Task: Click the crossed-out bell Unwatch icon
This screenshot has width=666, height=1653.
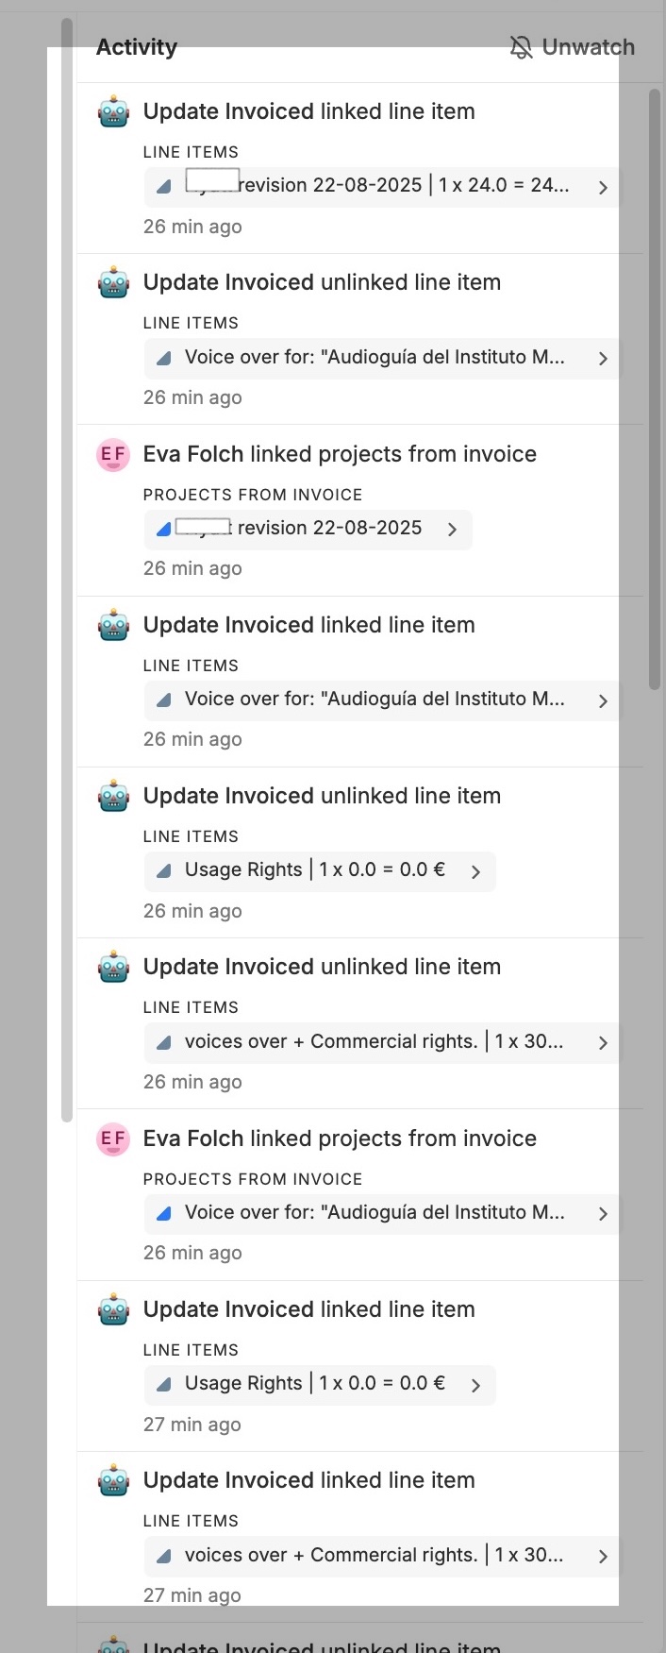Action: (521, 47)
